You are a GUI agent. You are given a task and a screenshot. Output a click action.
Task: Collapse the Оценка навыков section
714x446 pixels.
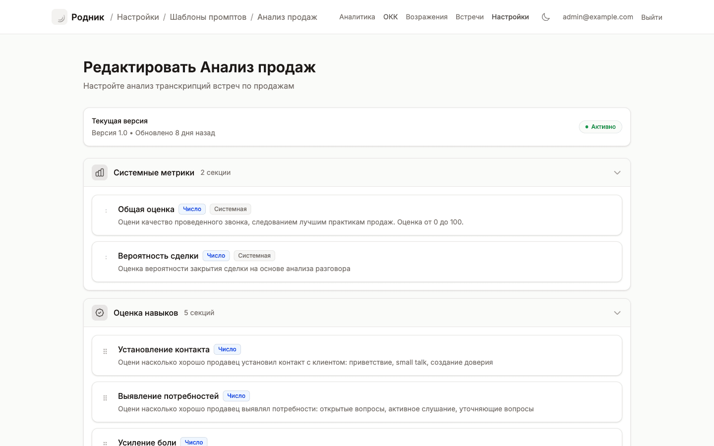click(x=617, y=313)
